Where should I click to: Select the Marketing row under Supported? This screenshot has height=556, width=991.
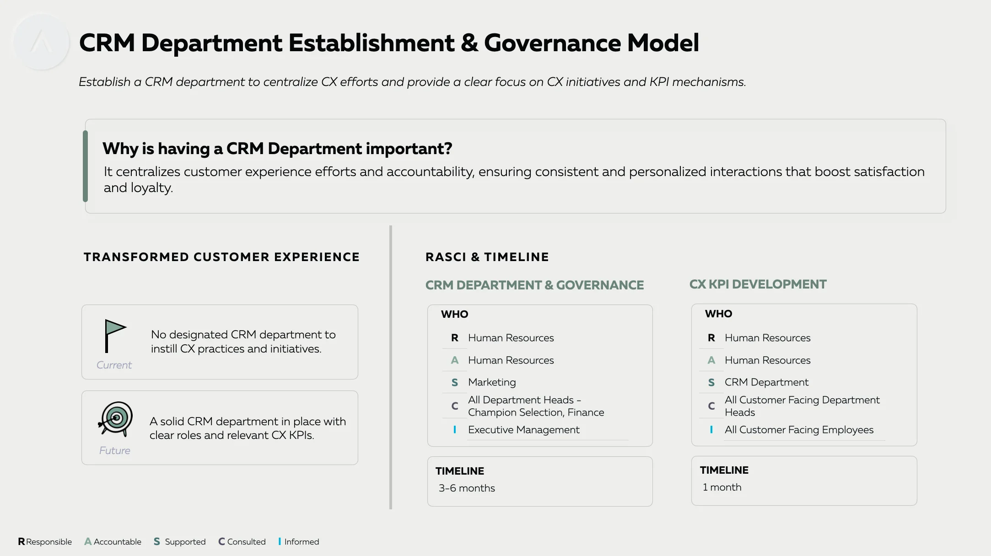click(x=492, y=382)
